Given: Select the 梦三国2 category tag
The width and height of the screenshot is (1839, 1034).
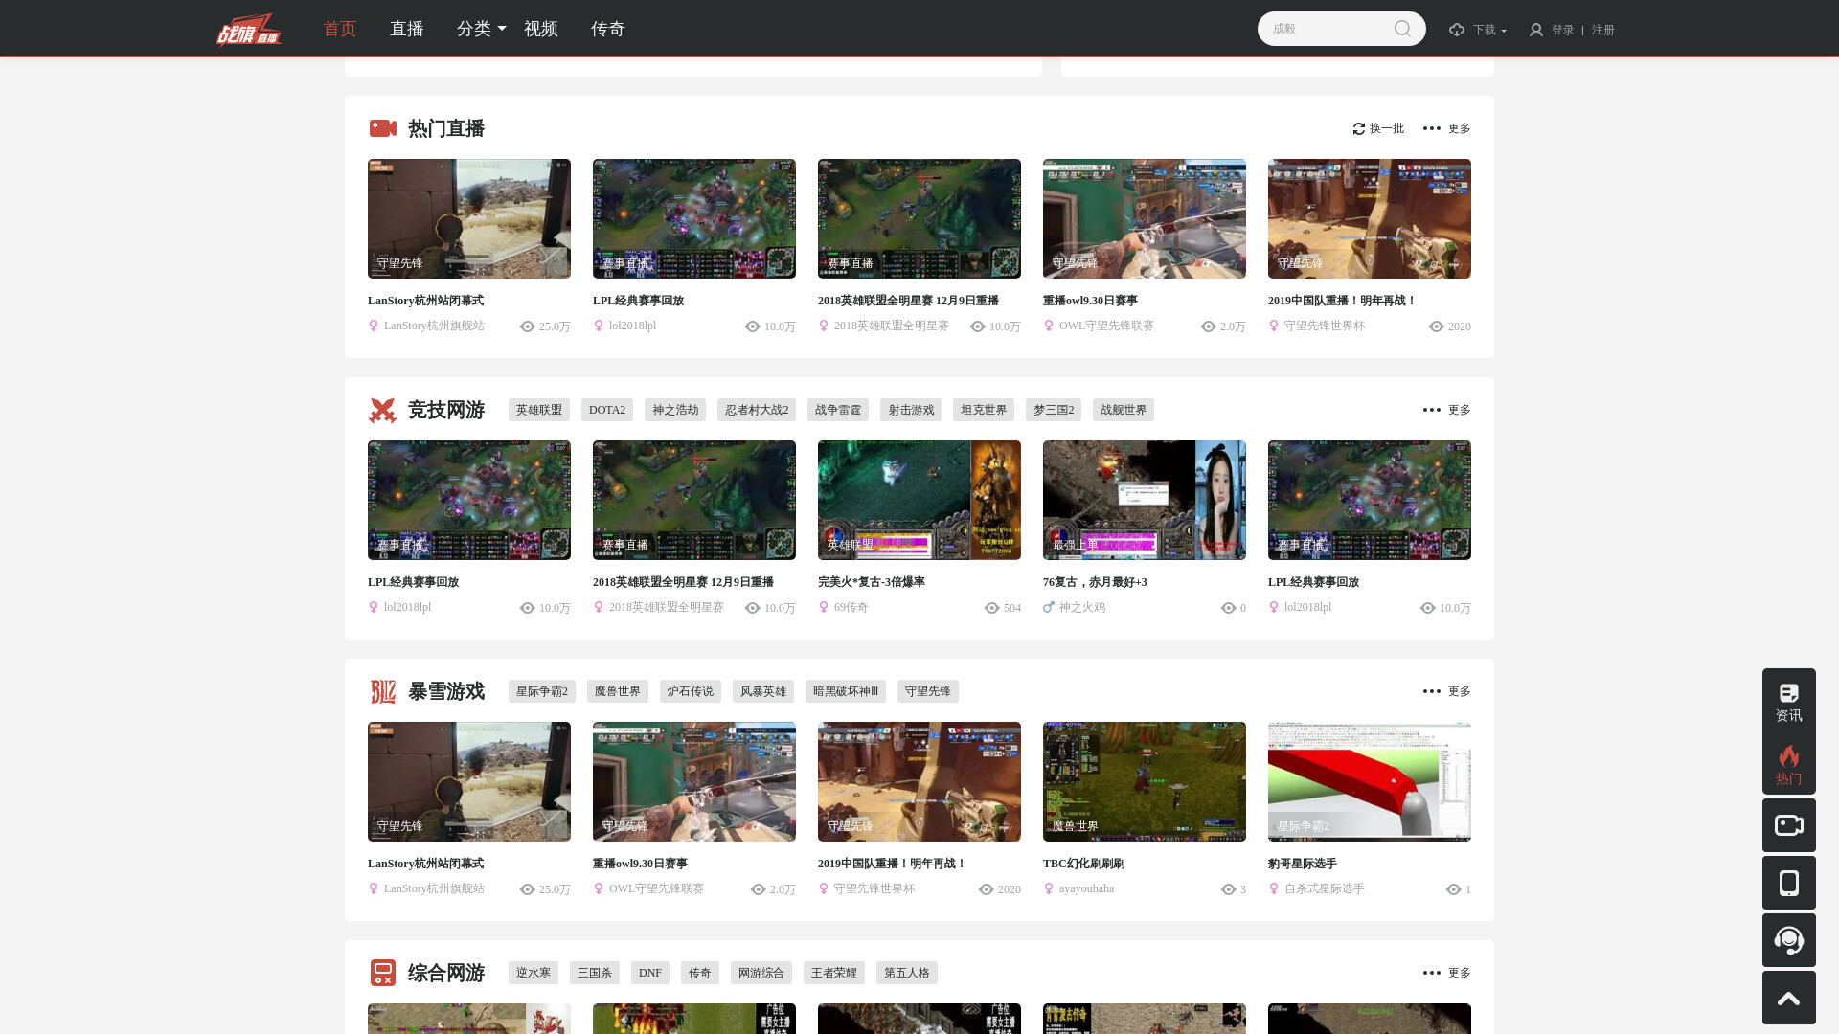Looking at the screenshot, I should click(1054, 410).
